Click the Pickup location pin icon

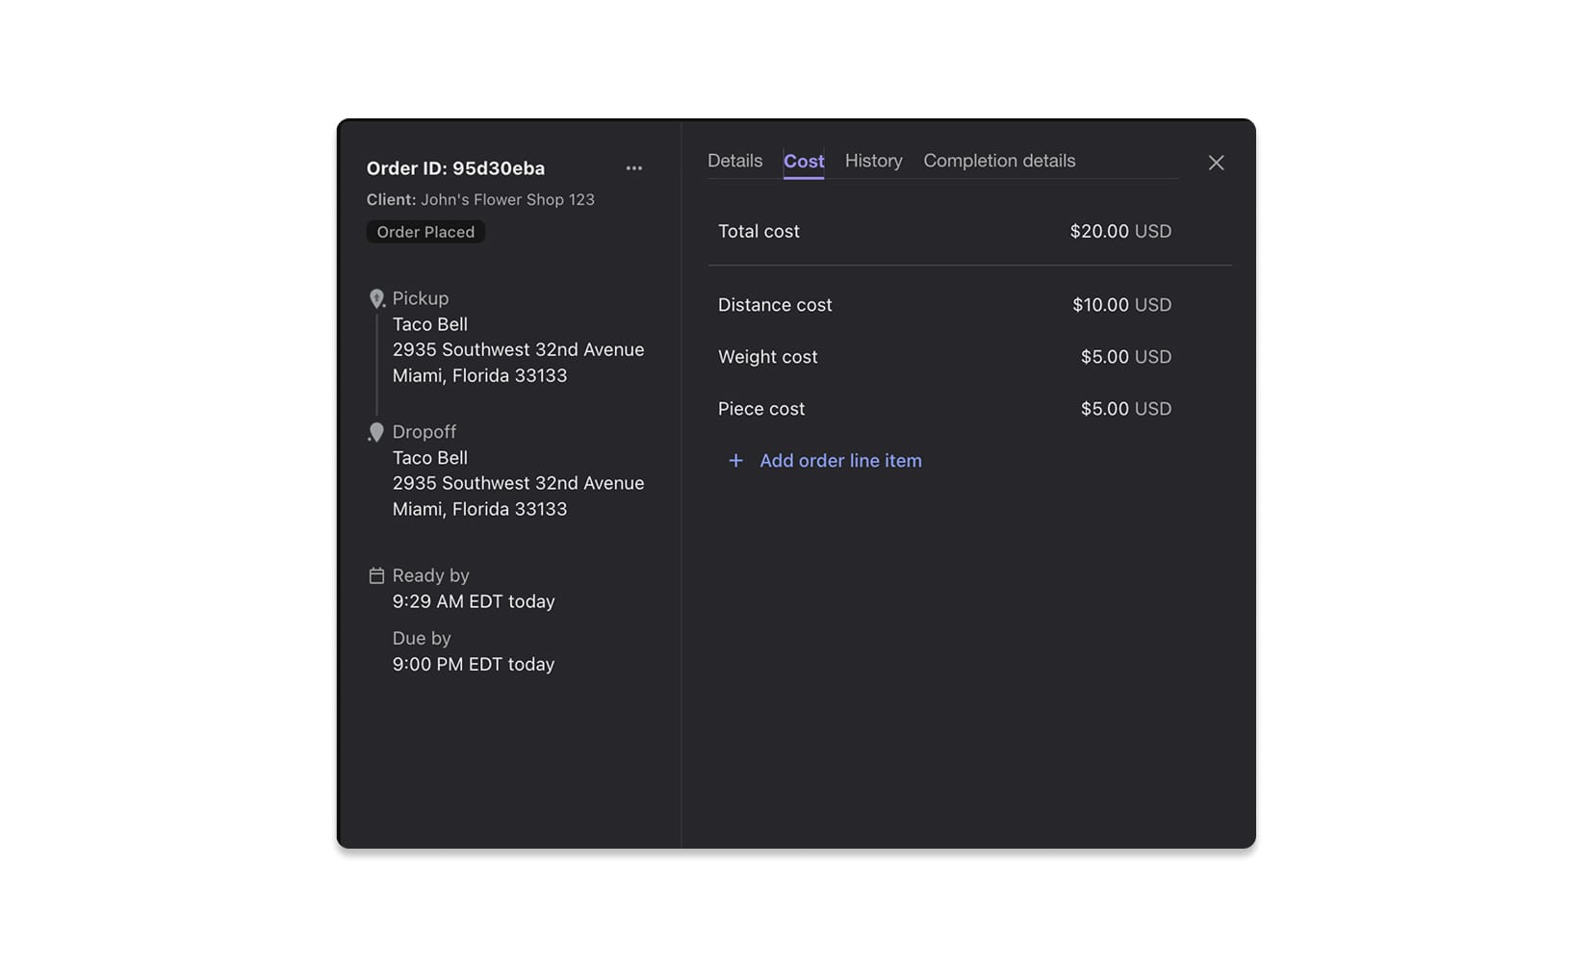(x=376, y=299)
